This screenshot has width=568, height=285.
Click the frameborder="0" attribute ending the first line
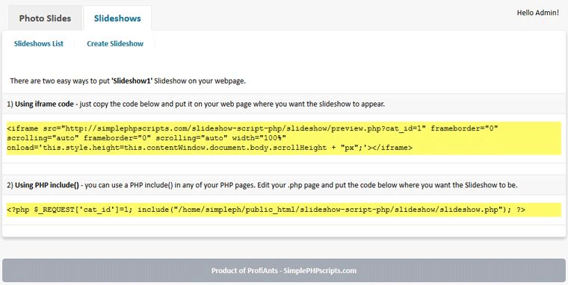465,128
